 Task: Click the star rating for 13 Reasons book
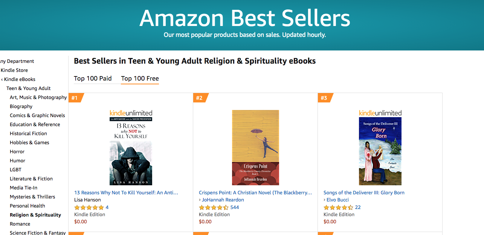point(89,208)
